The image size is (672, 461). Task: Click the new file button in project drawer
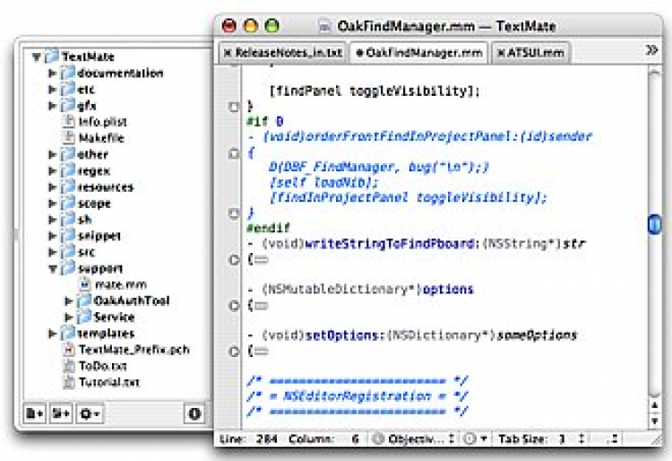[x=35, y=413]
